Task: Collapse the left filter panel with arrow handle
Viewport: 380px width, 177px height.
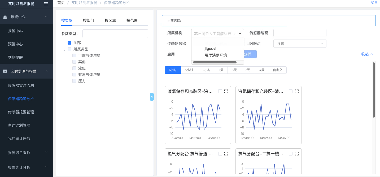Action: pos(152,97)
